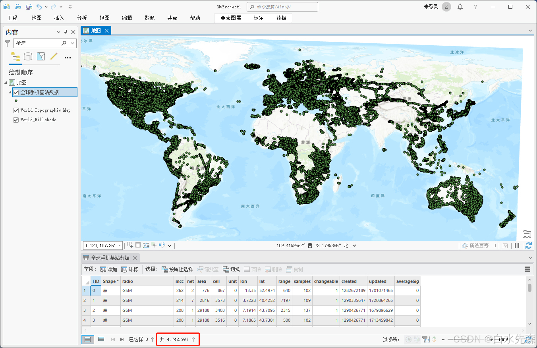This screenshot has width=537, height=348.
Task: Open the Contents search options dropdown
Action: click(73, 43)
